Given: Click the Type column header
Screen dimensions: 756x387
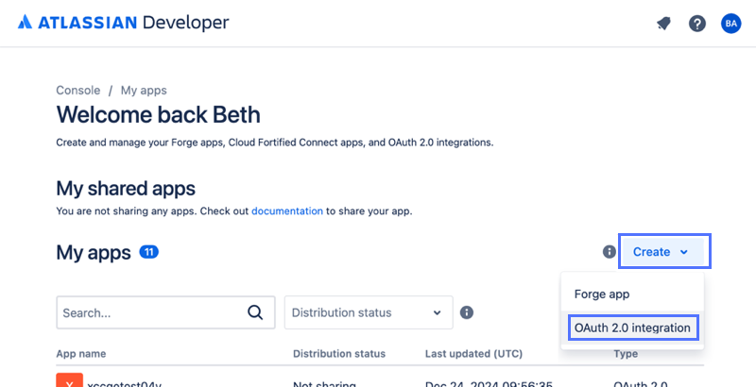Looking at the screenshot, I should click(x=626, y=354).
